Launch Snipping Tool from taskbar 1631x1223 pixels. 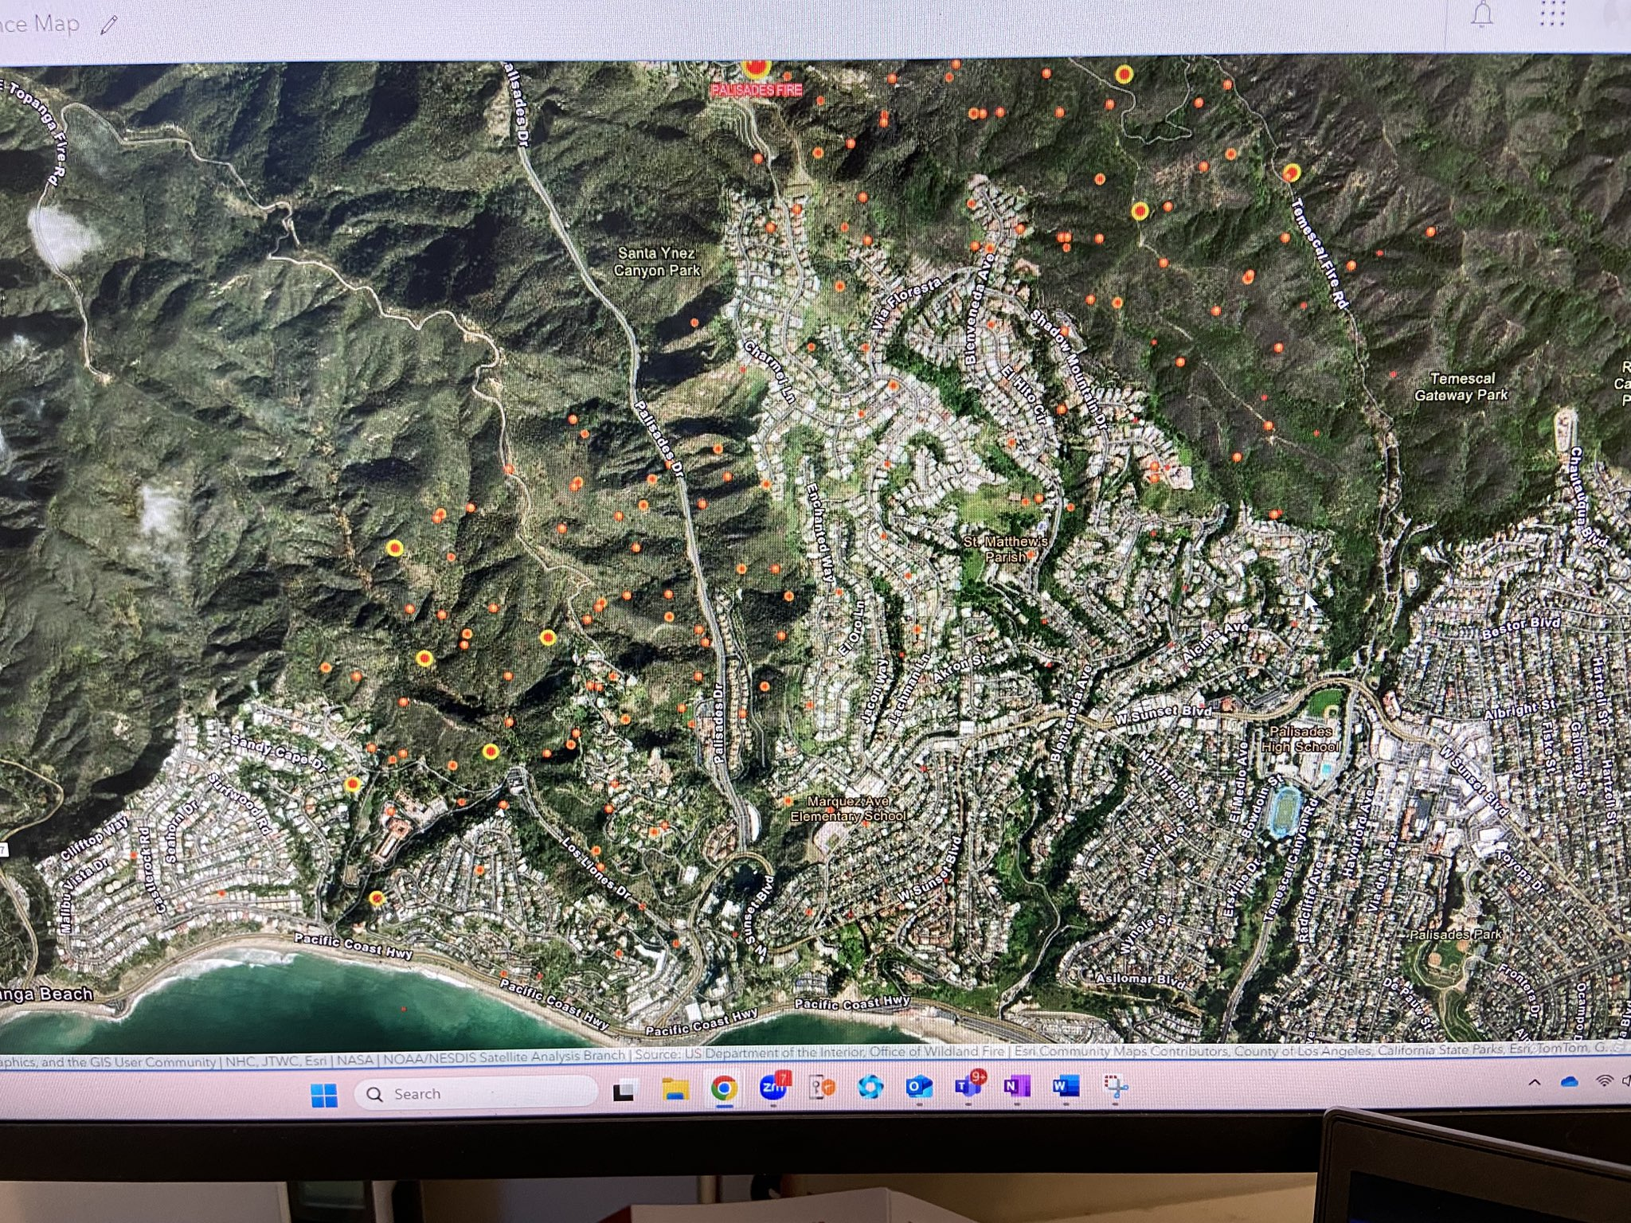click(1116, 1087)
